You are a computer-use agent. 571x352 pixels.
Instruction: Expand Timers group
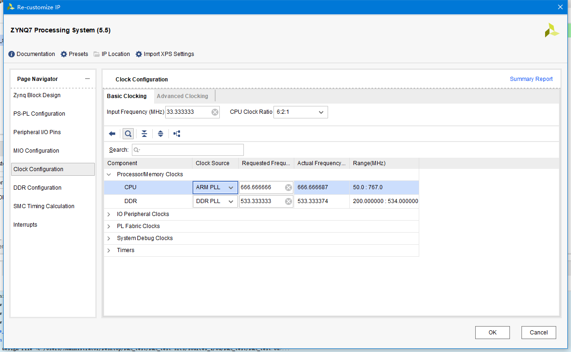[109, 250]
